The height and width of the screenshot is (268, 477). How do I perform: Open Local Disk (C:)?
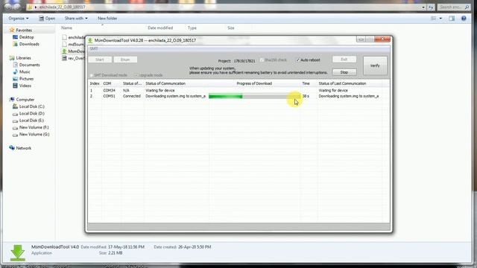pyautogui.click(x=31, y=106)
